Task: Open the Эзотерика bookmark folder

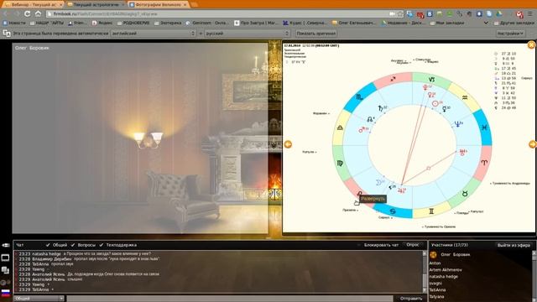Action: [x=168, y=23]
